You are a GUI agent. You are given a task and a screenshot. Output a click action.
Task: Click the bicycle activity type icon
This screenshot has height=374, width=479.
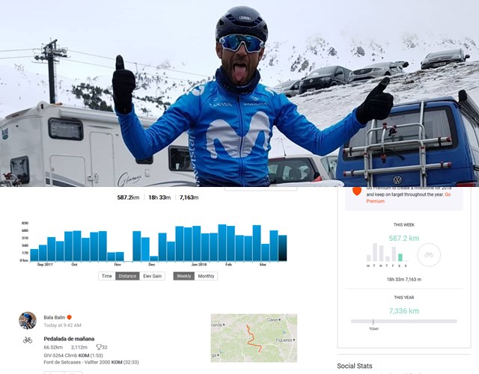tap(28, 340)
